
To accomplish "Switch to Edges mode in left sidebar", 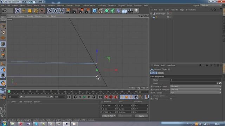I will [3, 50].
